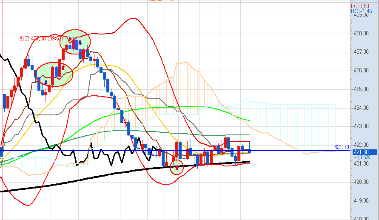Click the 420,00 price axis label
Screen dimensions: 379x220
pos(362,182)
